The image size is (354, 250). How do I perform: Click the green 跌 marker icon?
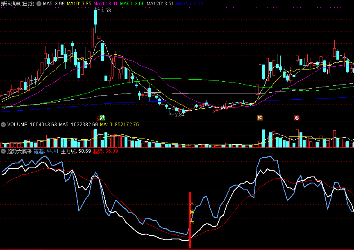(x=102, y=118)
